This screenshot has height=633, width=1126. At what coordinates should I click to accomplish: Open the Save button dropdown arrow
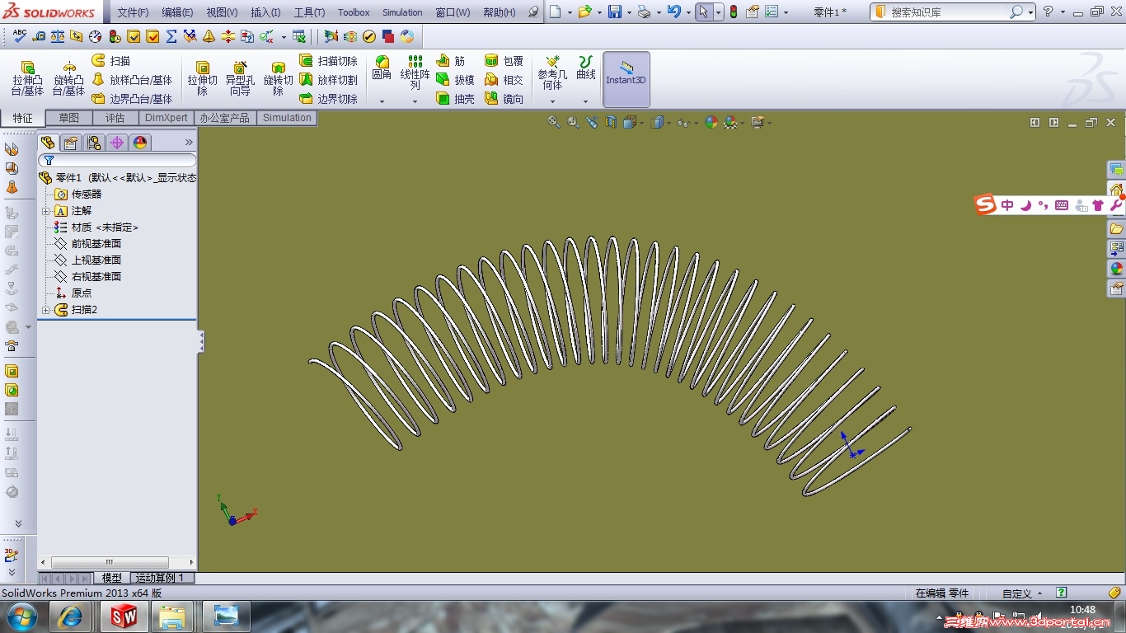tap(629, 12)
